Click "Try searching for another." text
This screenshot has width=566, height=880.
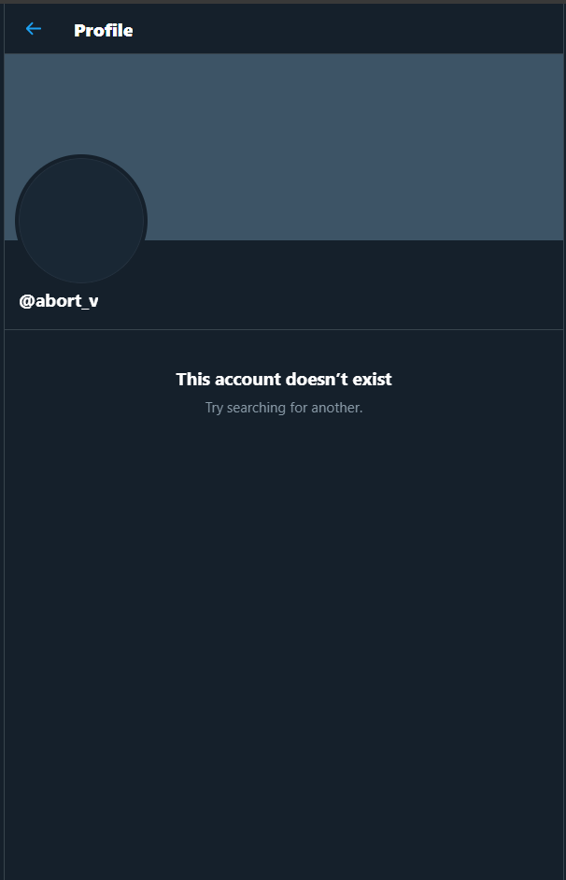point(284,408)
